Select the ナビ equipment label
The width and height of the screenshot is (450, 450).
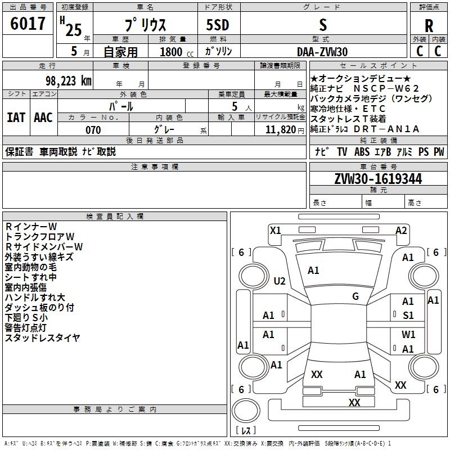point(322,151)
